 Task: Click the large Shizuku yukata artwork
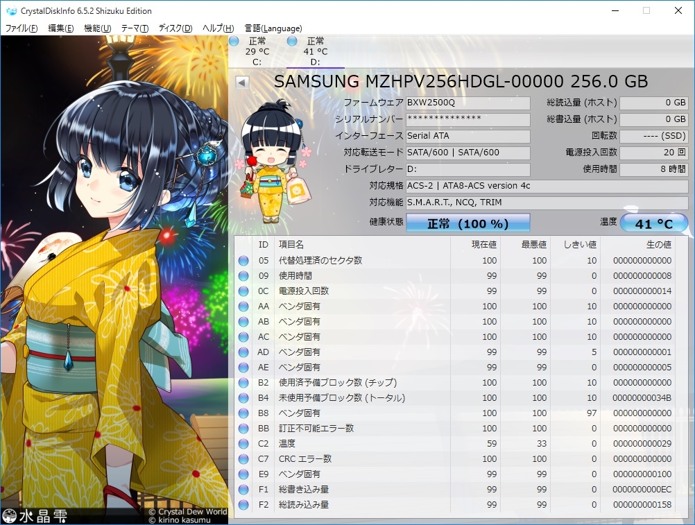[x=114, y=280]
